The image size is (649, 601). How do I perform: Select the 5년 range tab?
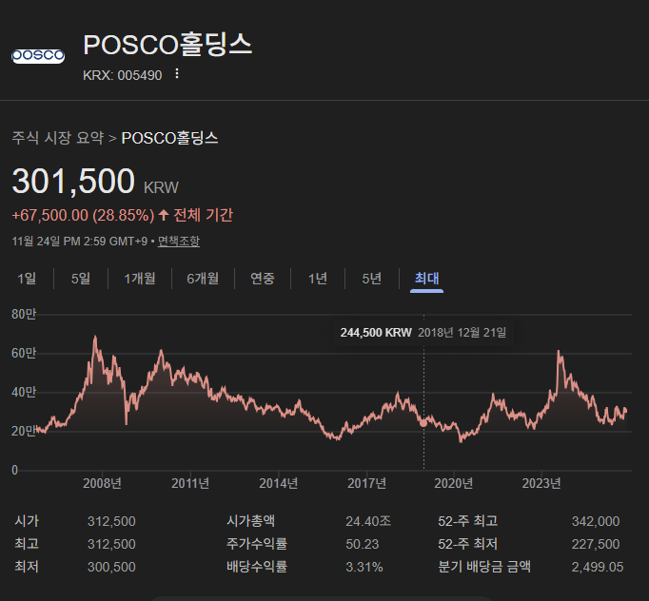point(372,279)
